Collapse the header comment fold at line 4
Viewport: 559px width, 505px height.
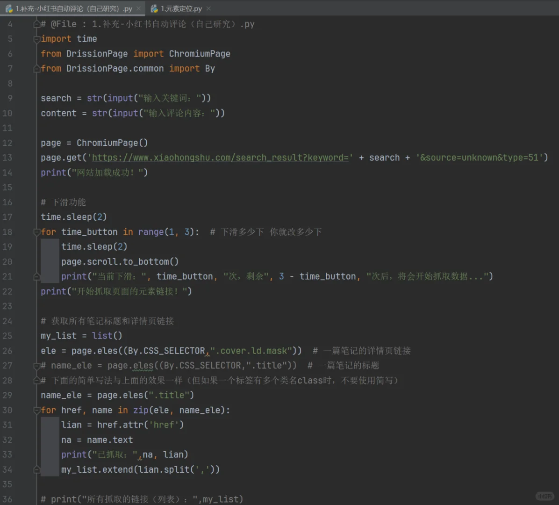click(x=36, y=24)
